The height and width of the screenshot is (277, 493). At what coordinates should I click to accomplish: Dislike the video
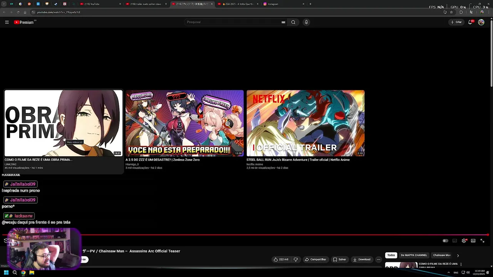(296, 260)
